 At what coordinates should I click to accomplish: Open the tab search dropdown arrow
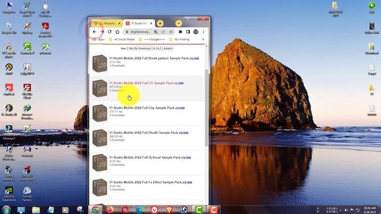click(179, 23)
